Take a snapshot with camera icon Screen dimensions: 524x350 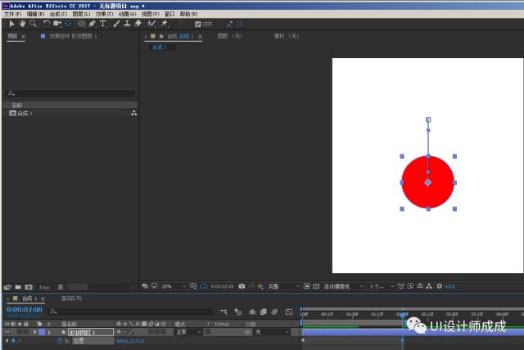pos(242,286)
